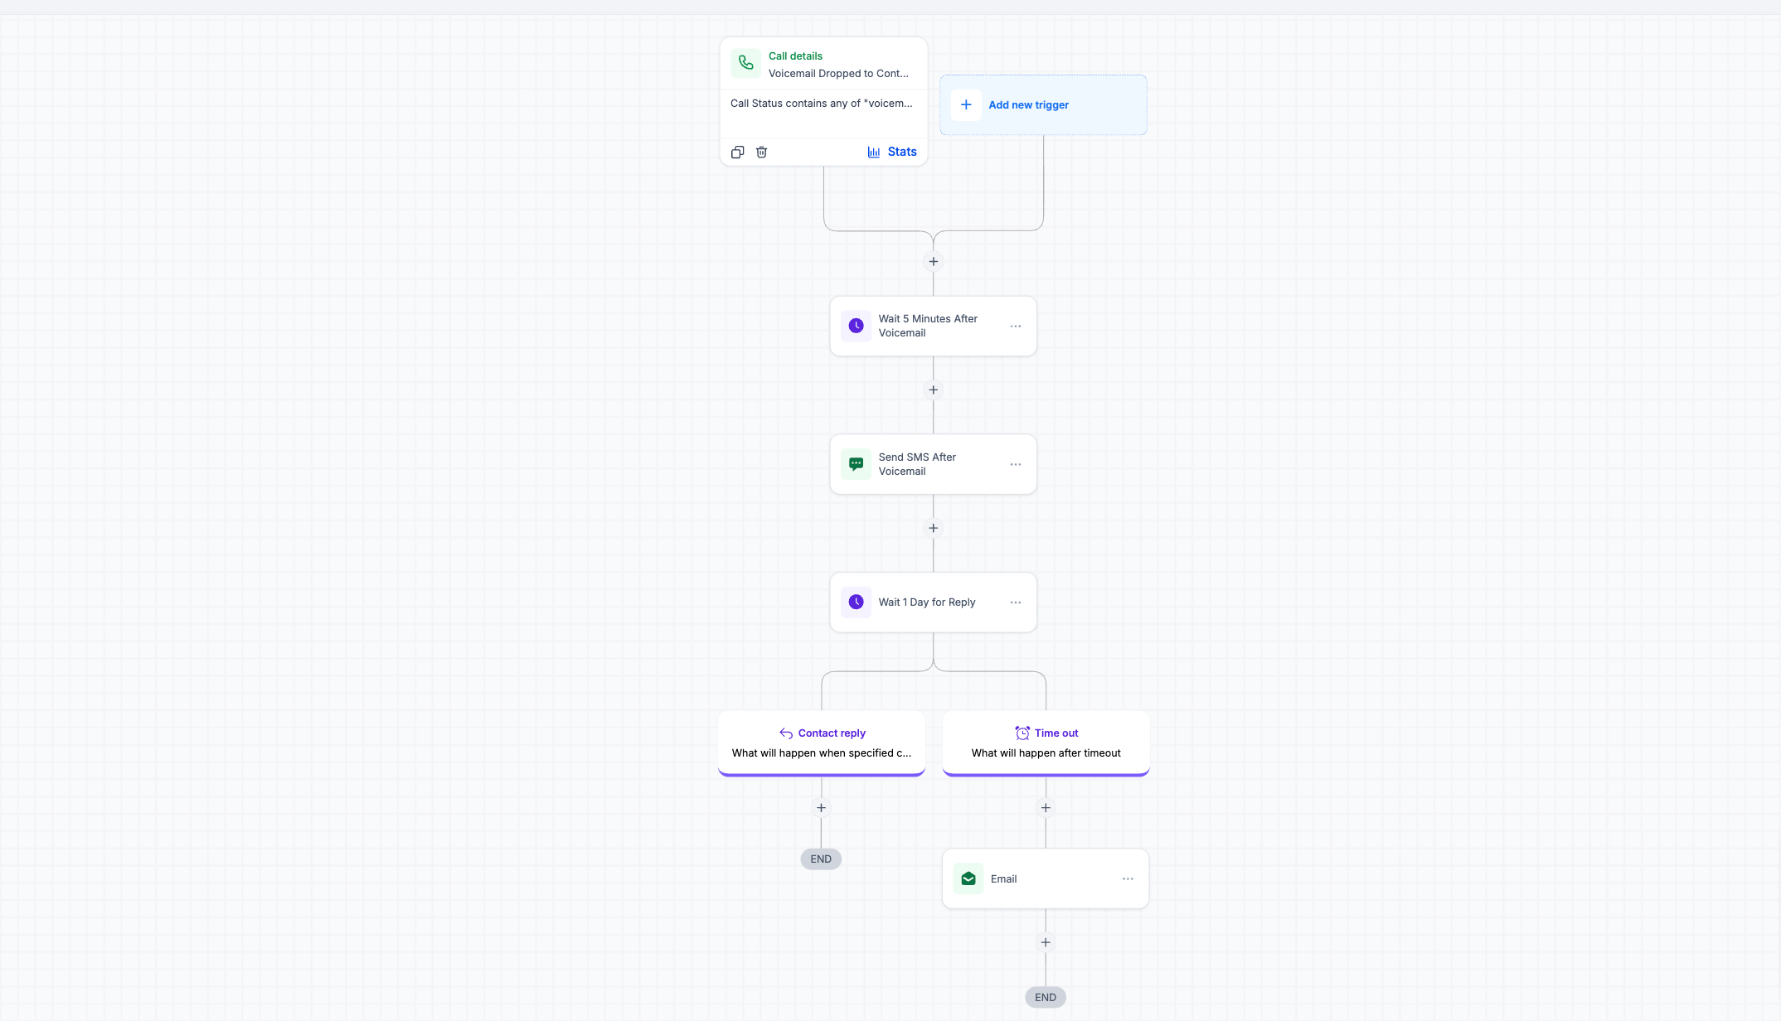This screenshot has width=1781, height=1021.
Task: Delete the Call details trigger with trash icon
Action: [x=761, y=152]
